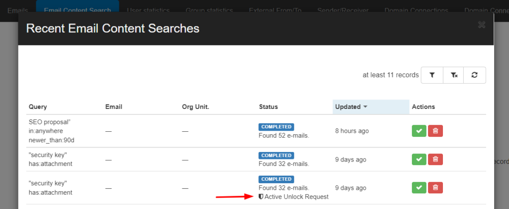Open results for search with Active Unlock Request
This screenshot has height=209, width=509.
pyautogui.click(x=419, y=188)
